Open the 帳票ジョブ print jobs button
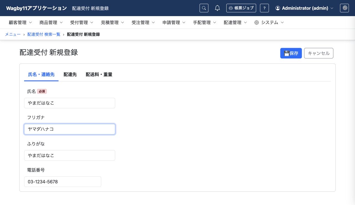 [x=241, y=8]
